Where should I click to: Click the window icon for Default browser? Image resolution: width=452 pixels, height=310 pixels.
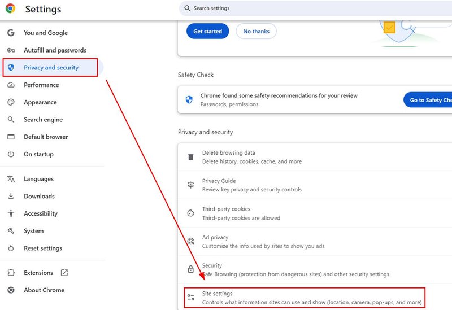click(11, 137)
